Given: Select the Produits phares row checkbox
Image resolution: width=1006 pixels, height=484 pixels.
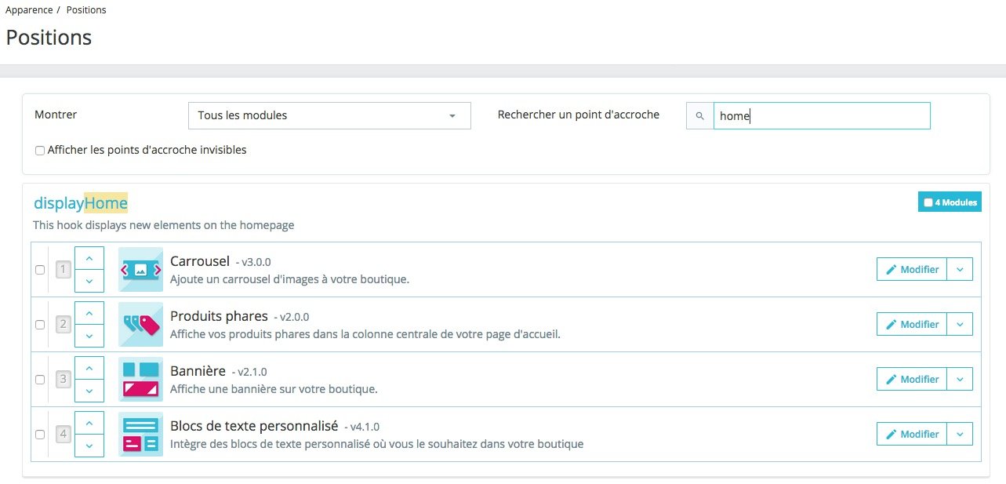Looking at the screenshot, I should (x=40, y=325).
